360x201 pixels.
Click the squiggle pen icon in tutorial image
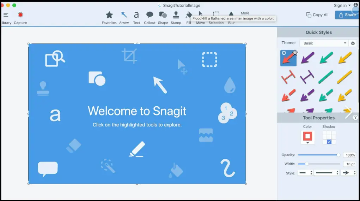click(x=227, y=168)
